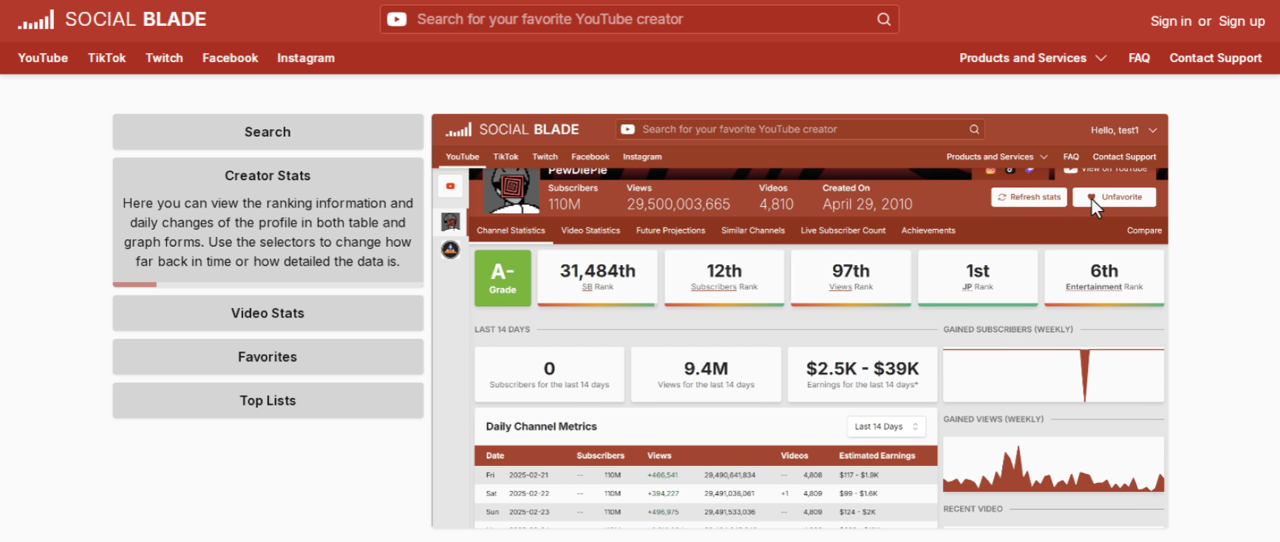The width and height of the screenshot is (1280, 542).
Task: Click the YouTube play icon in the main search bar
Action: pyautogui.click(x=397, y=19)
